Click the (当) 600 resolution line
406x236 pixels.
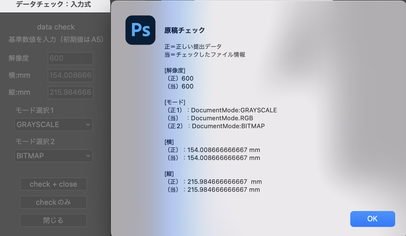tap(181, 86)
